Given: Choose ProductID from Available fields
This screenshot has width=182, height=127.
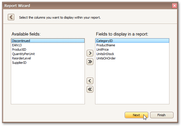Looking at the screenshot, I should tap(19, 50).
